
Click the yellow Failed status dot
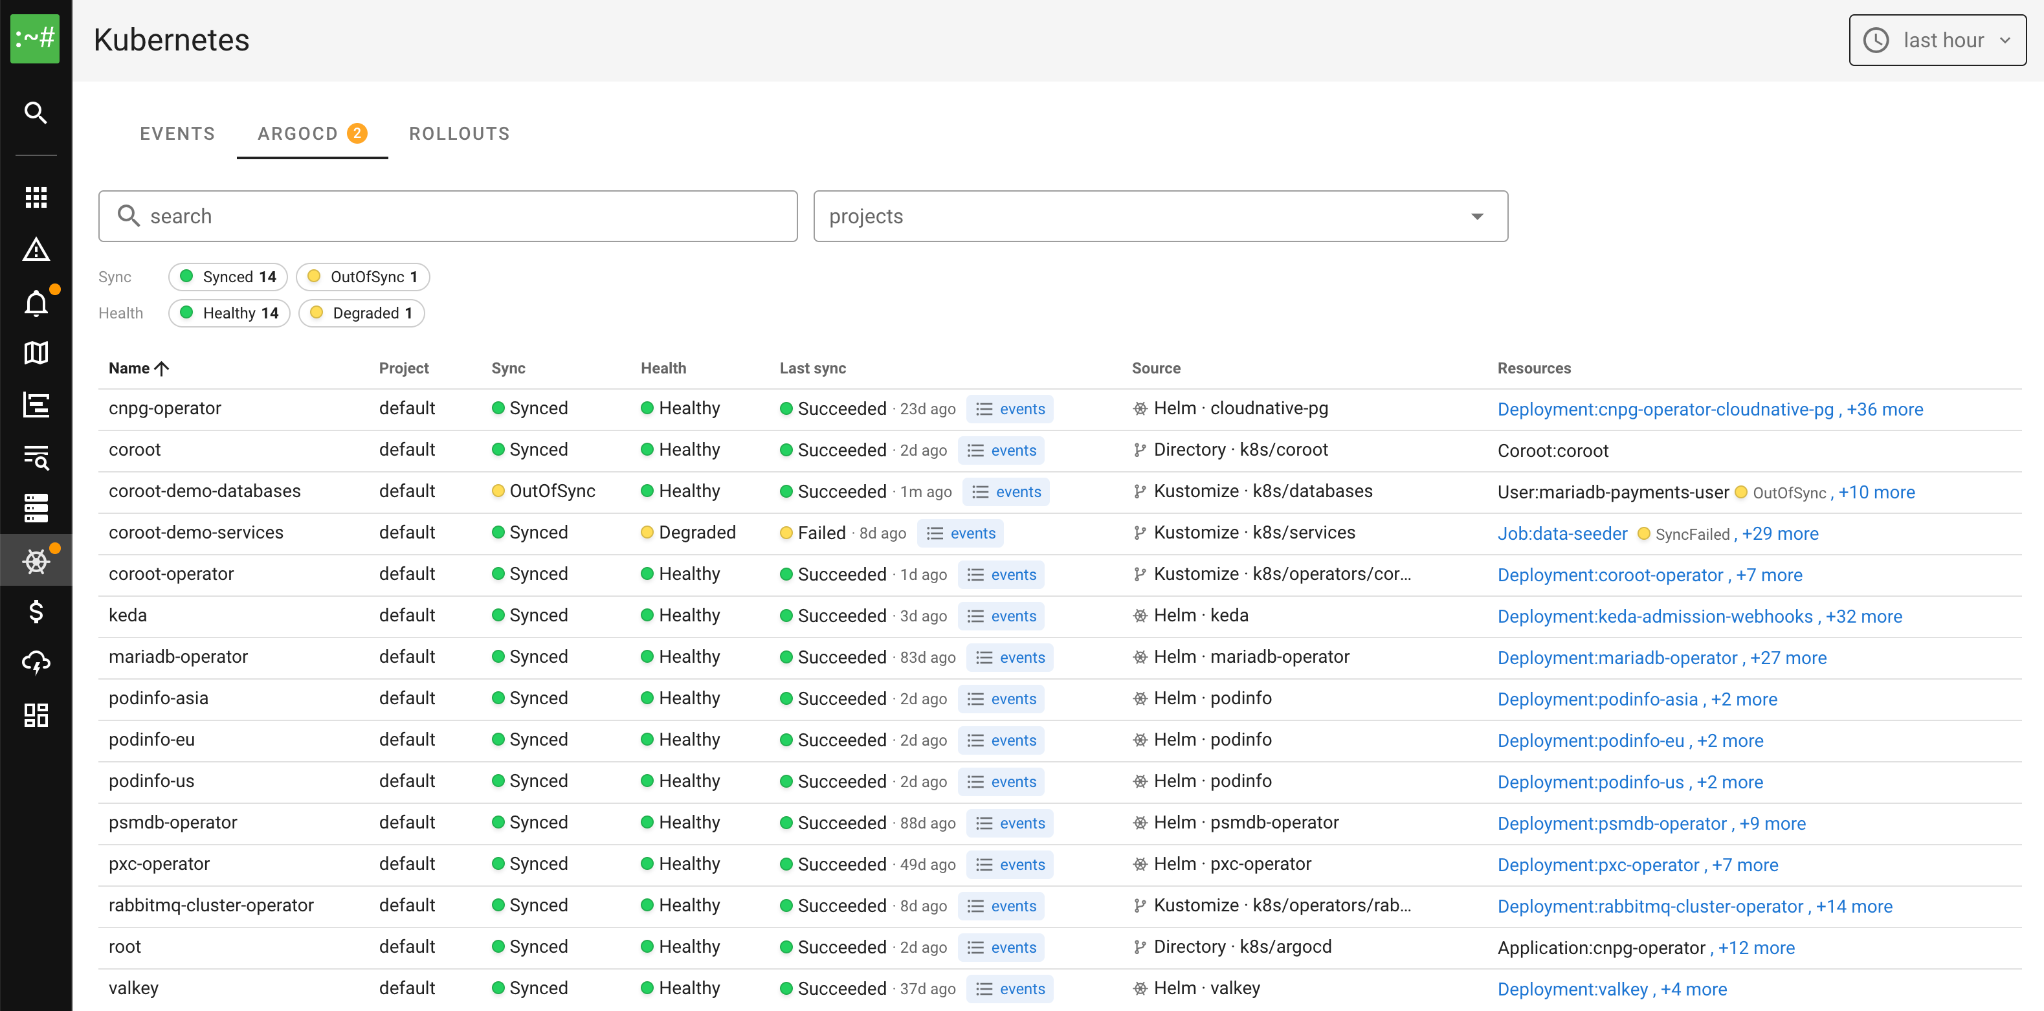(x=786, y=533)
